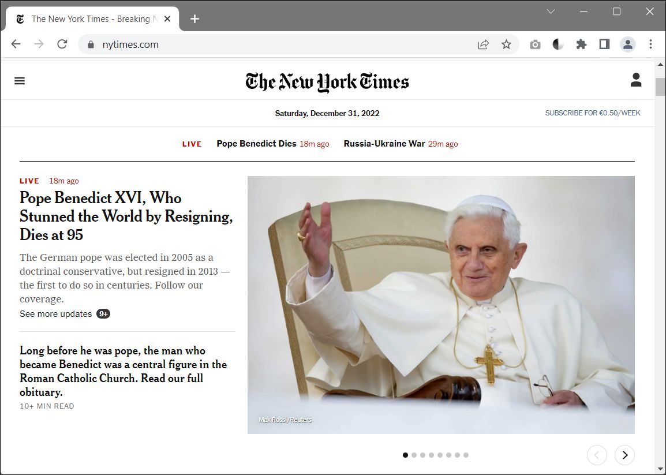666x475 pixels.
Task: Open the browser extensions puzzle icon
Action: [581, 44]
